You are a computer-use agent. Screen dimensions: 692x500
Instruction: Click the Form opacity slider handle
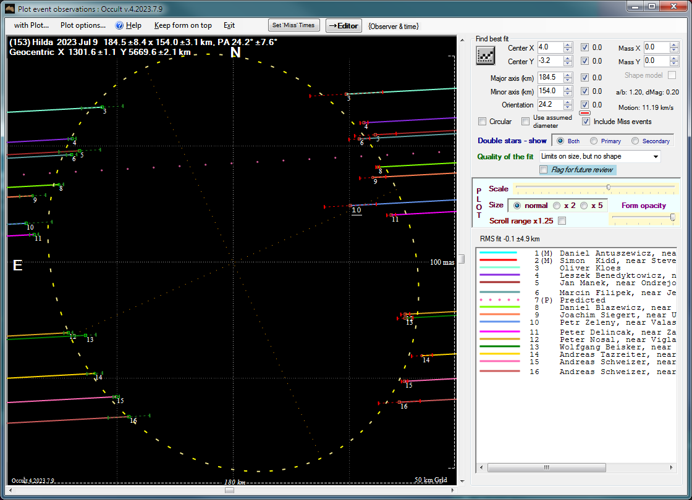click(673, 217)
